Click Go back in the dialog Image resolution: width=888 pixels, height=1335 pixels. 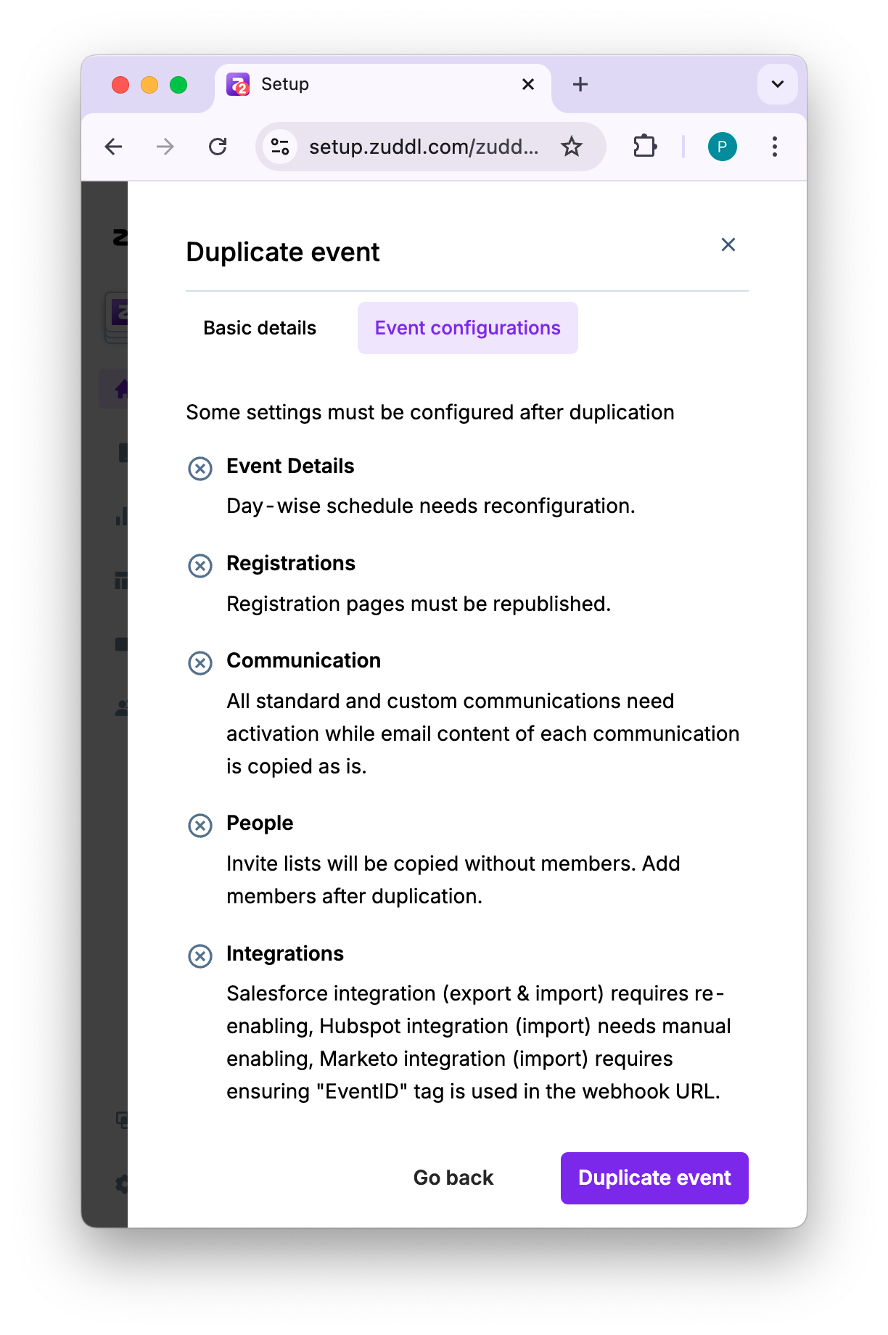click(453, 1178)
